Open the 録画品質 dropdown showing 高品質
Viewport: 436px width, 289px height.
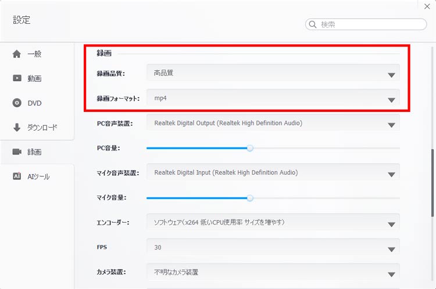[x=273, y=73]
